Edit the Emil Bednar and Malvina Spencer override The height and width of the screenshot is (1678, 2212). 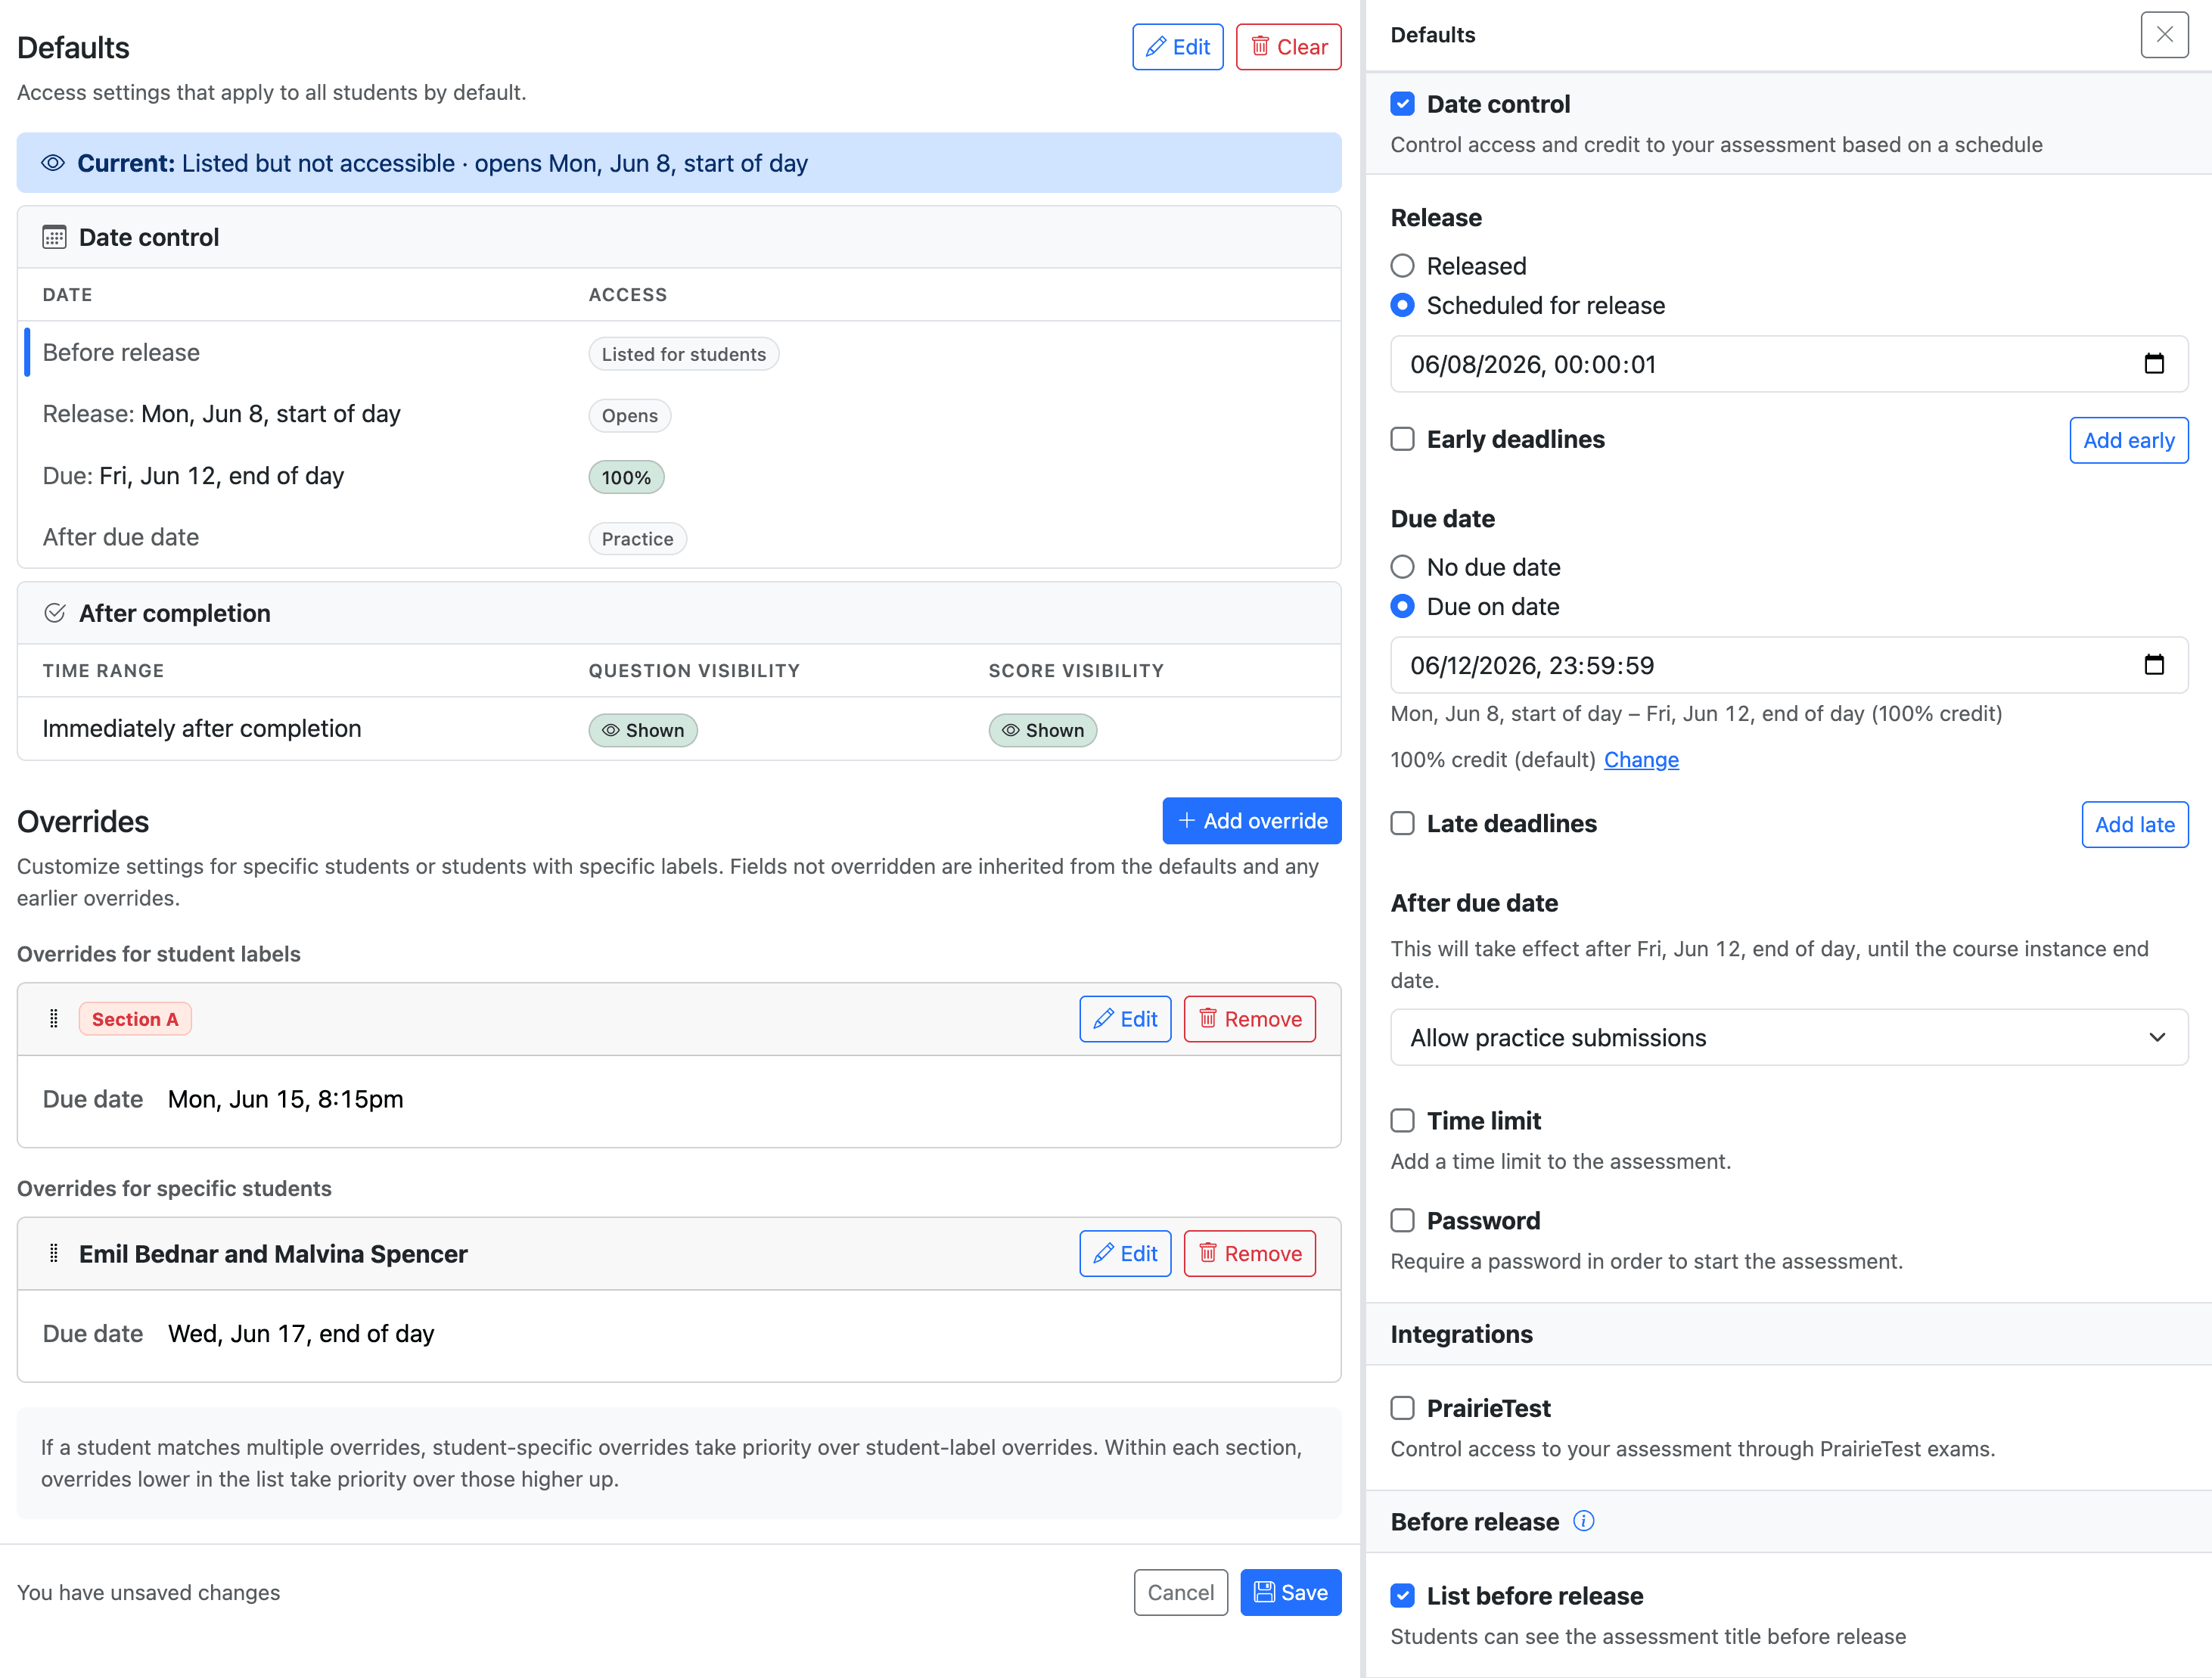click(1125, 1253)
